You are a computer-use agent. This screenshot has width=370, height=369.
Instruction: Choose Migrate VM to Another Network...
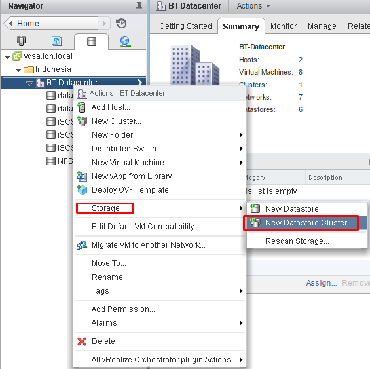160,245
